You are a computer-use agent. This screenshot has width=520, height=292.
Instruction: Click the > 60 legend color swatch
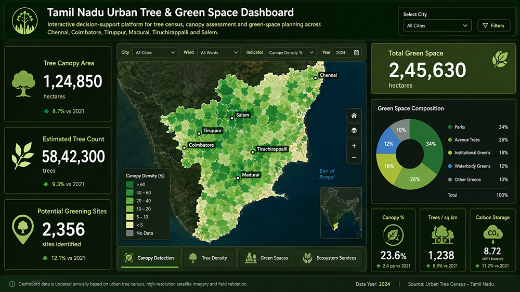[129, 185]
